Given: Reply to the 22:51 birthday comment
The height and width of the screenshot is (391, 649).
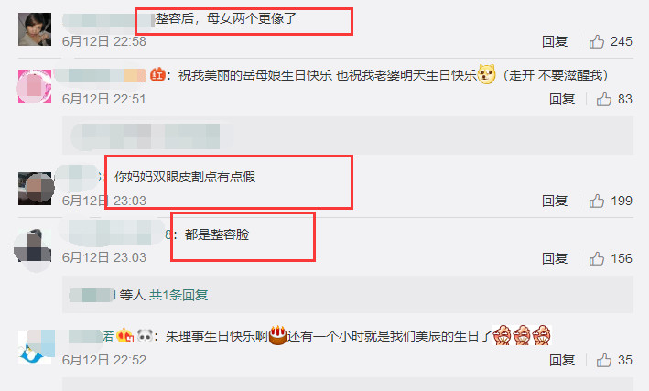Looking at the screenshot, I should [562, 99].
